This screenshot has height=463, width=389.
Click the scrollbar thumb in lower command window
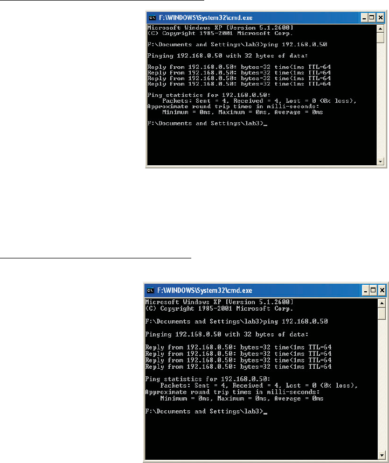click(x=381, y=313)
